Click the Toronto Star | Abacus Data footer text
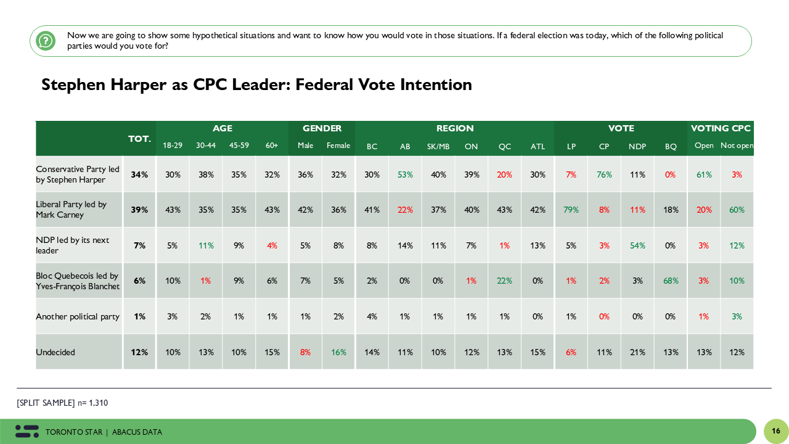This screenshot has height=444, width=789. [104, 432]
